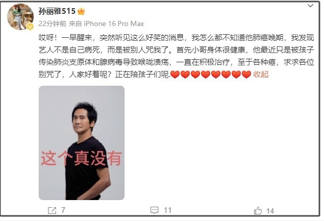This screenshot has height=221, width=324.
Task: Click the last red heart emoji
Action: point(246,75)
